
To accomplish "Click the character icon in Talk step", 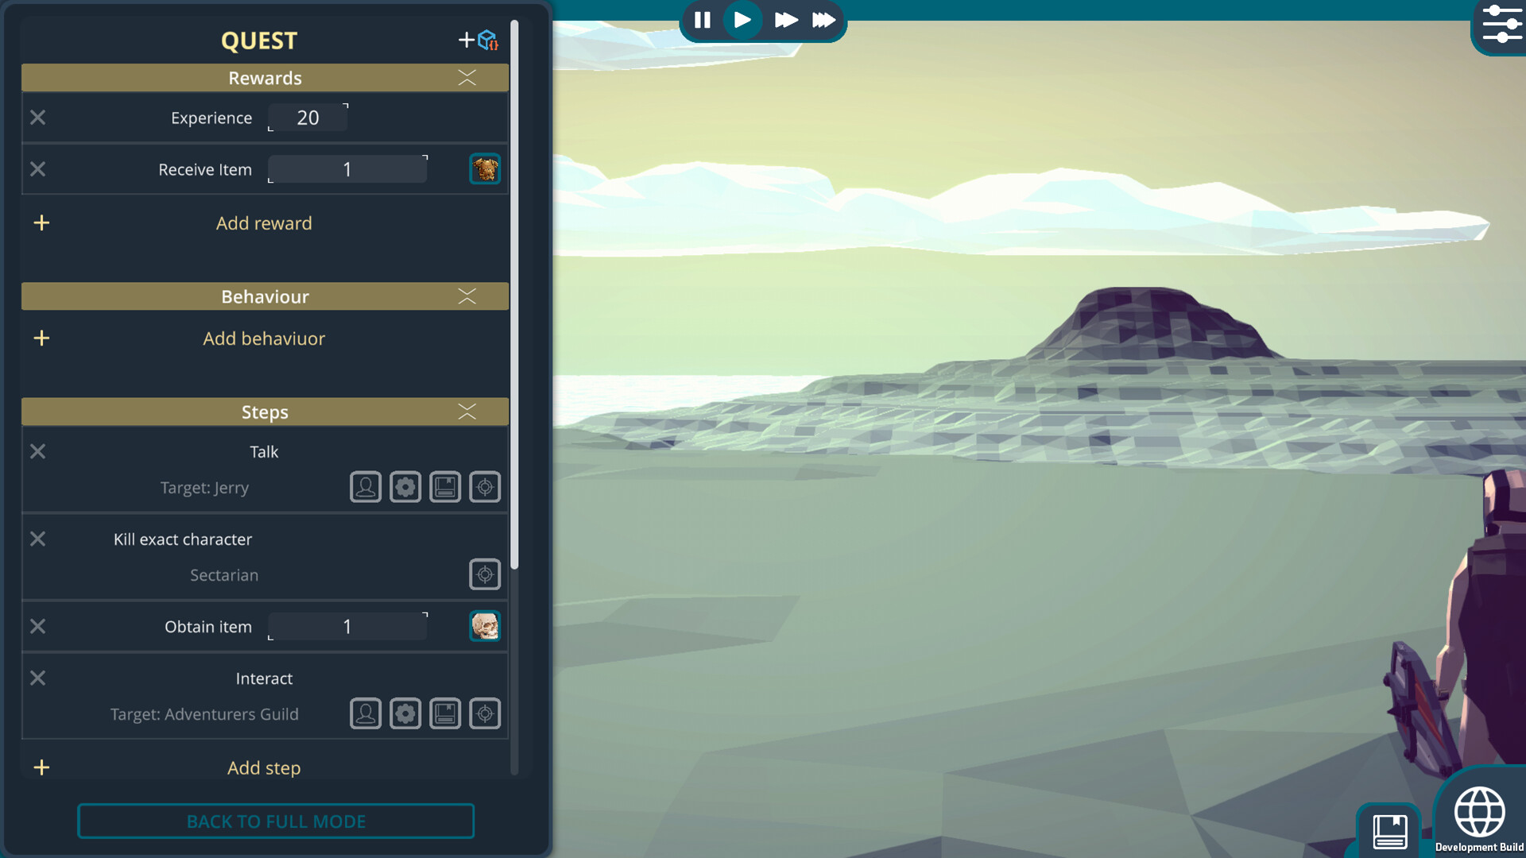I will click(x=366, y=487).
